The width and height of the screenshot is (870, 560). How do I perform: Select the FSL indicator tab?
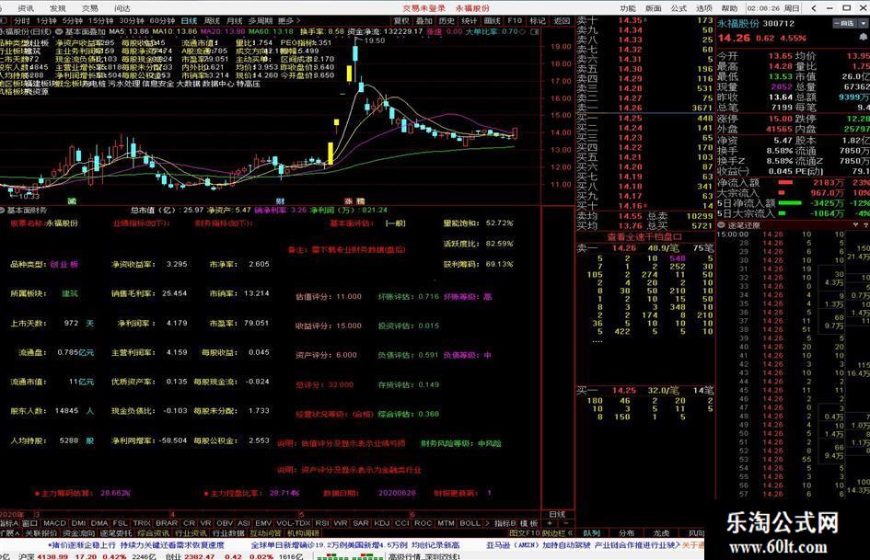pyautogui.click(x=120, y=523)
